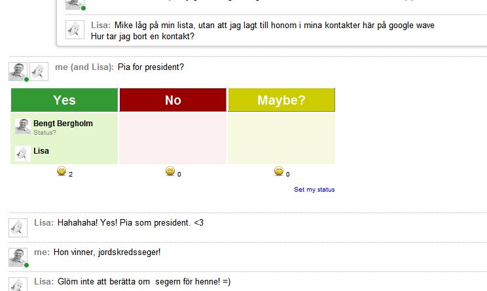Viewport: 487px width, 291px height.
Task: Click the Glöm inte att berätta message
Action: point(144,281)
